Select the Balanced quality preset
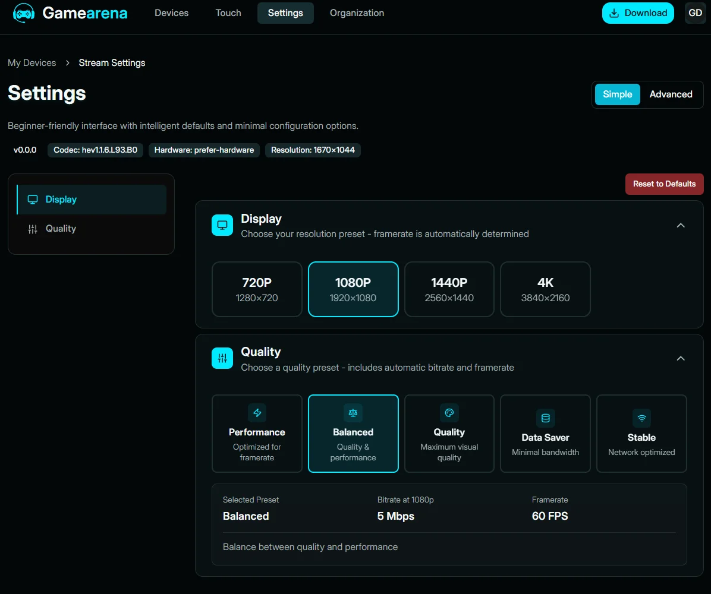This screenshot has height=594, width=711. tap(353, 434)
